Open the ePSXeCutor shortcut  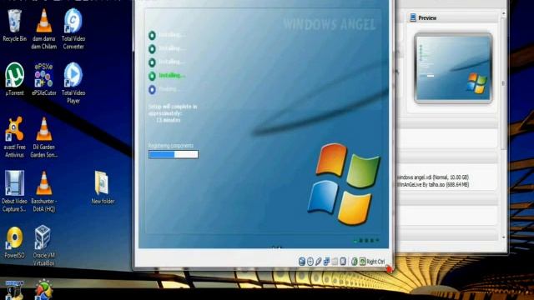click(x=44, y=79)
